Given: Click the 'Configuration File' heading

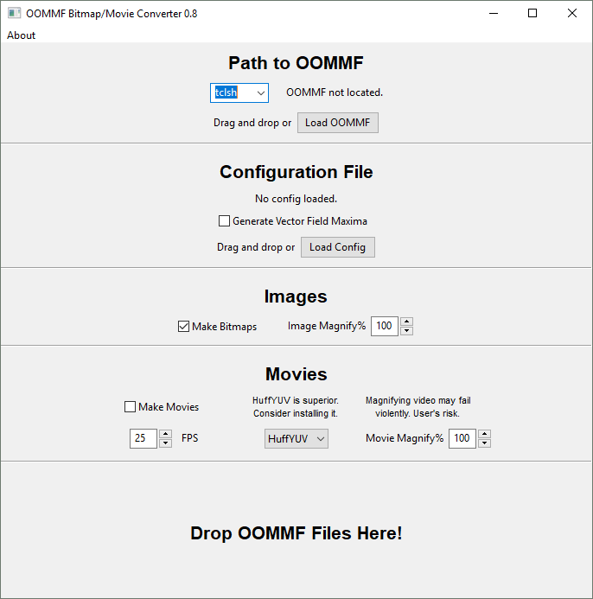Looking at the screenshot, I should [x=296, y=172].
